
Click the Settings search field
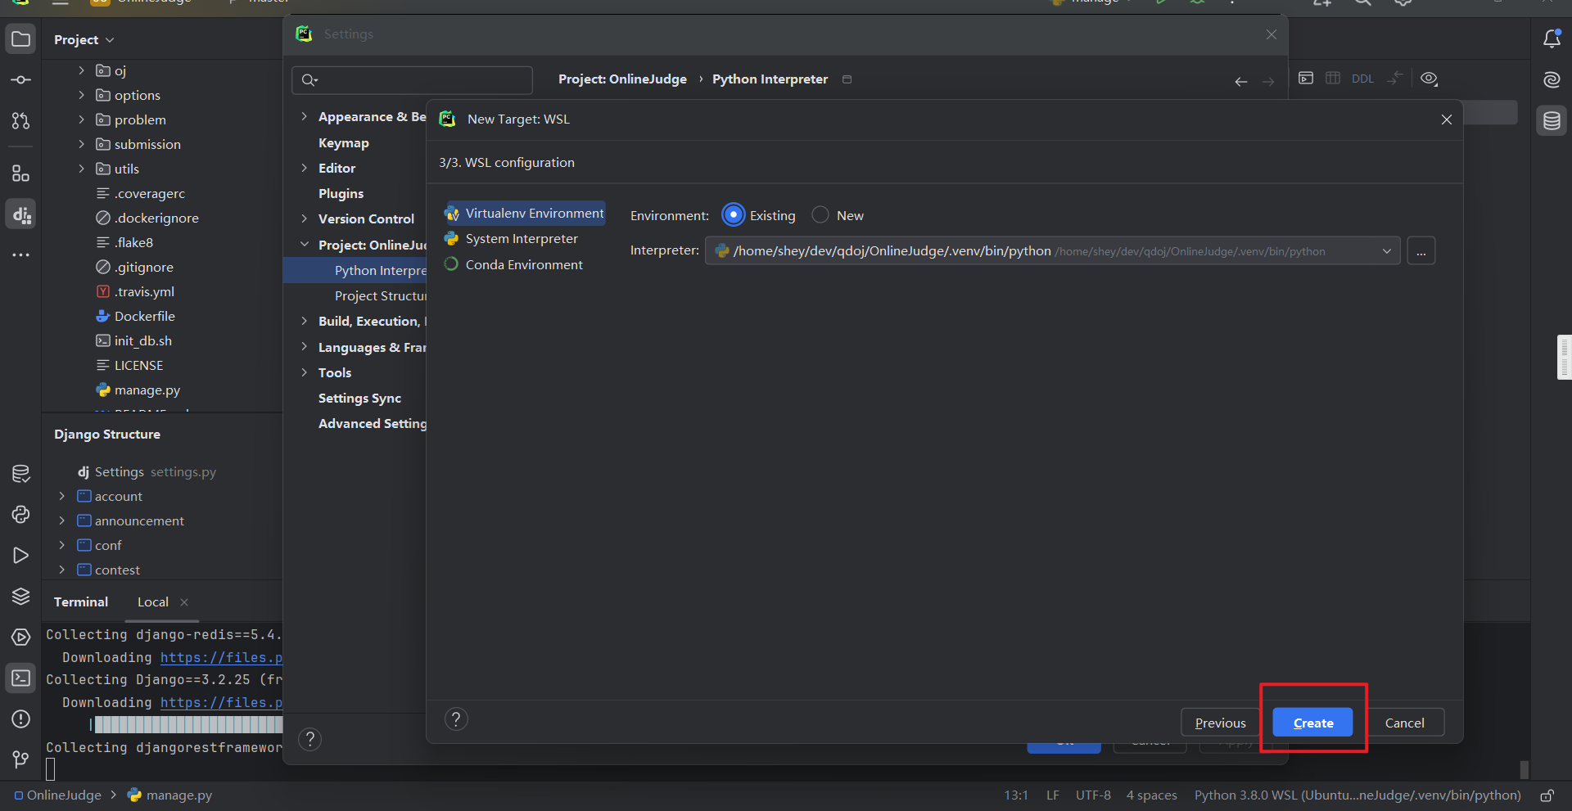tap(412, 80)
